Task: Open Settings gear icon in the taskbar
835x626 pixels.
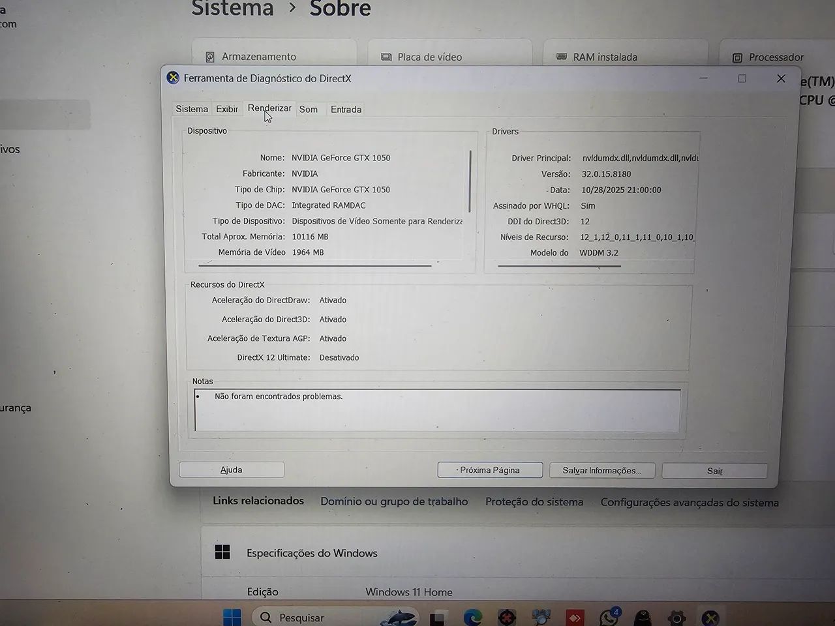Action: pyautogui.click(x=676, y=618)
